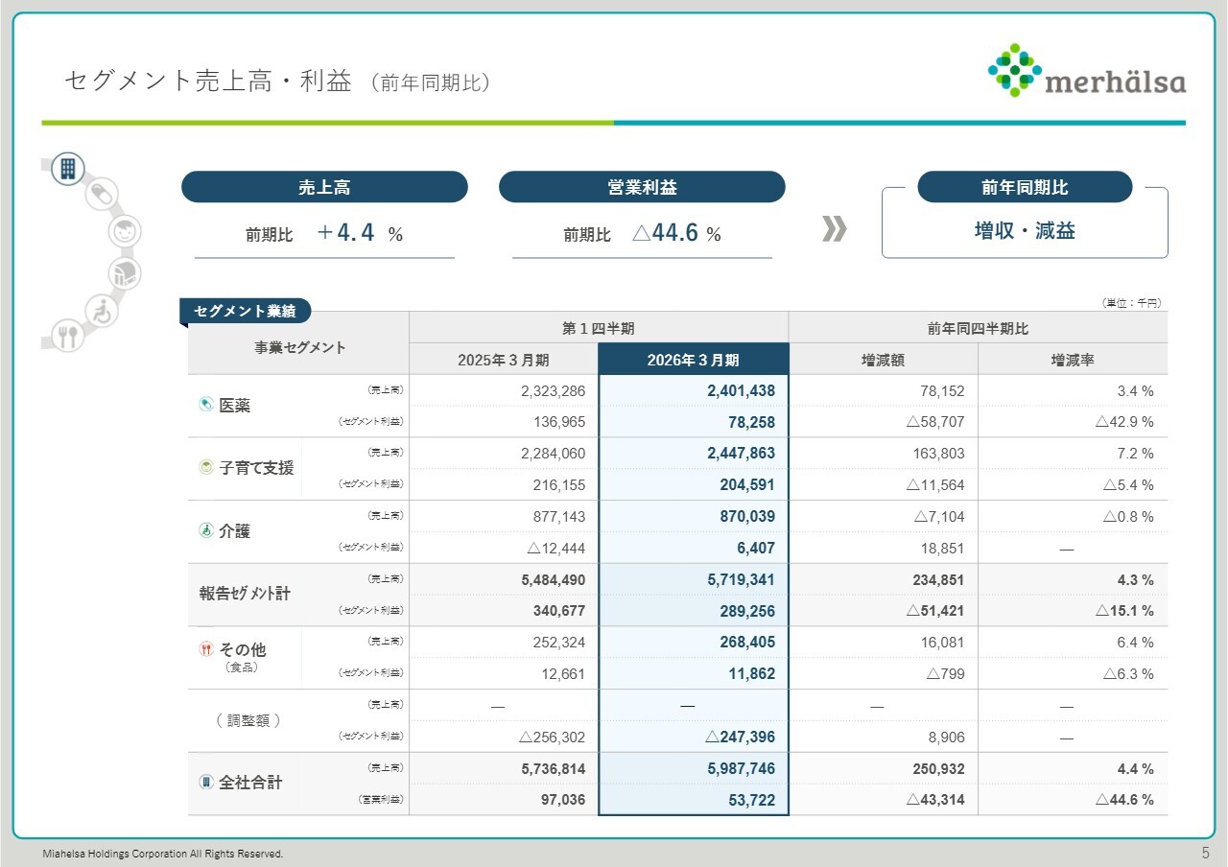The width and height of the screenshot is (1228, 867).
Task: Click the 増減率 column header
Action: click(1073, 360)
